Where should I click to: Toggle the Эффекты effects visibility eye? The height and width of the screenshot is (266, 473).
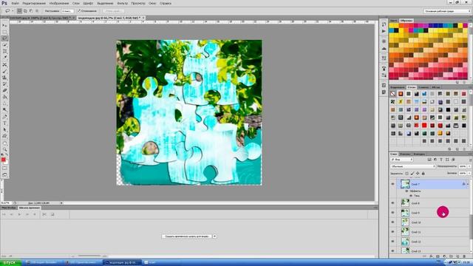(x=406, y=191)
